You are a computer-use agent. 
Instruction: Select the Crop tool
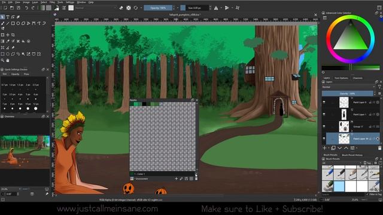[x=13, y=35]
